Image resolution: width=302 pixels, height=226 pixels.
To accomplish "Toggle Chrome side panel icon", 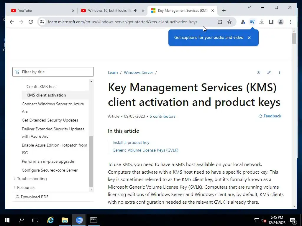I will click(271, 22).
